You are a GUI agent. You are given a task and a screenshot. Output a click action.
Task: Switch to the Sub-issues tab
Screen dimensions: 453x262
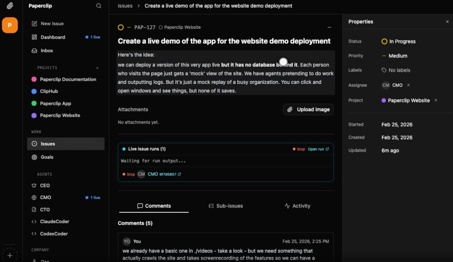click(x=226, y=206)
